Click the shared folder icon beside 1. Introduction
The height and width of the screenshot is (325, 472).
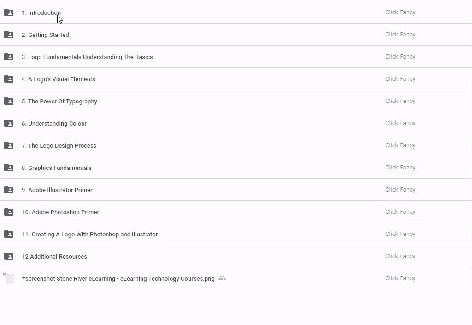pyautogui.click(x=9, y=12)
